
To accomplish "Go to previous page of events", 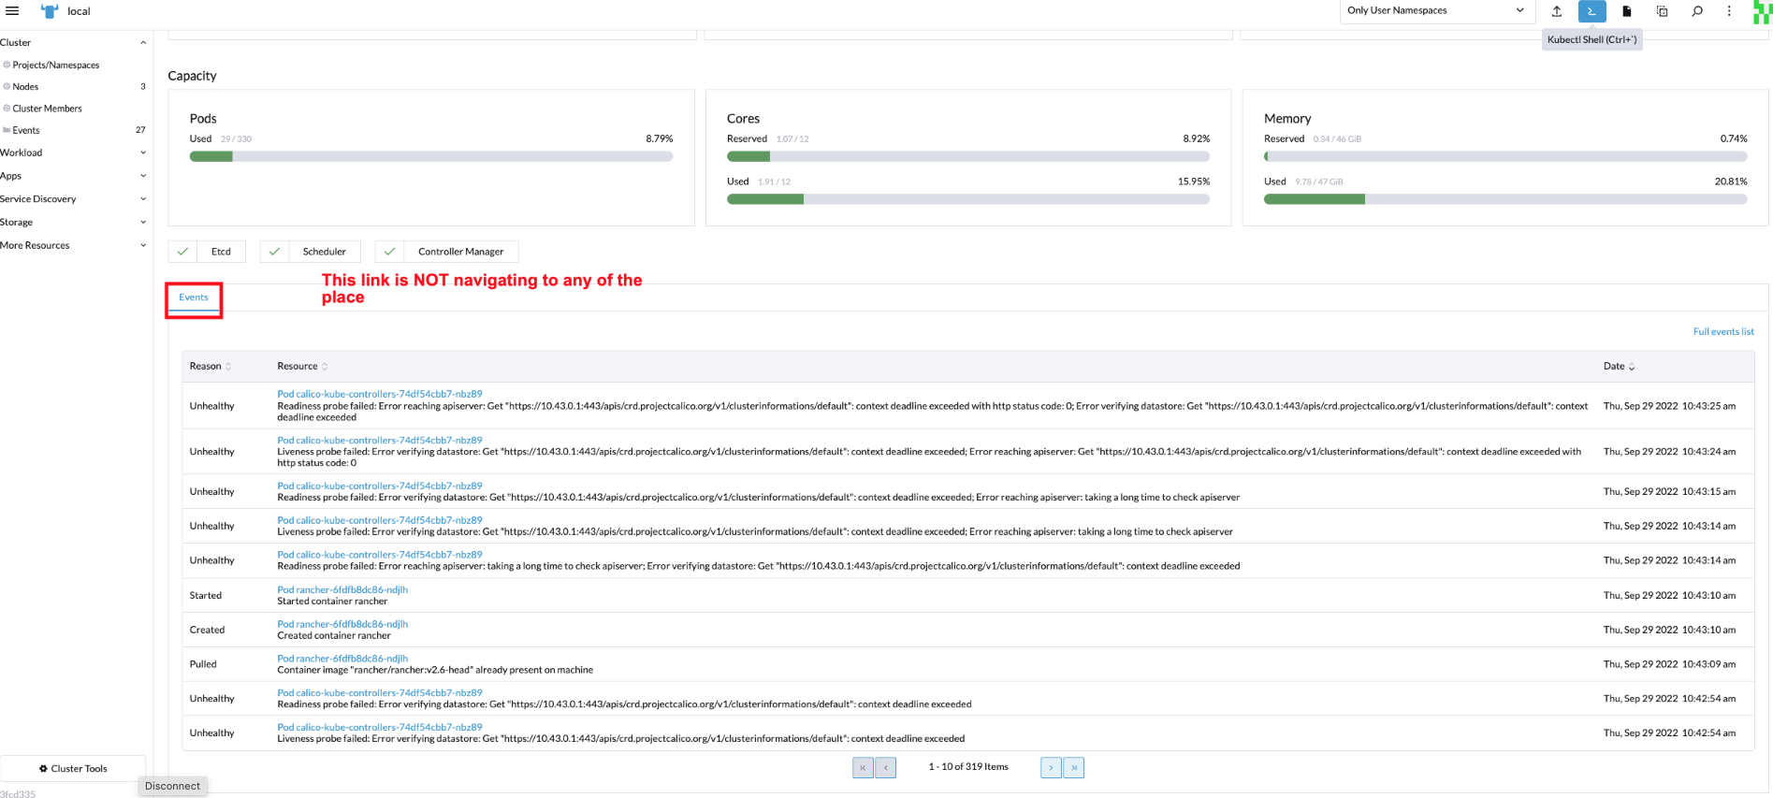I will pos(886,767).
